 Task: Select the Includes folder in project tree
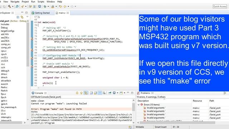click(5, 24)
